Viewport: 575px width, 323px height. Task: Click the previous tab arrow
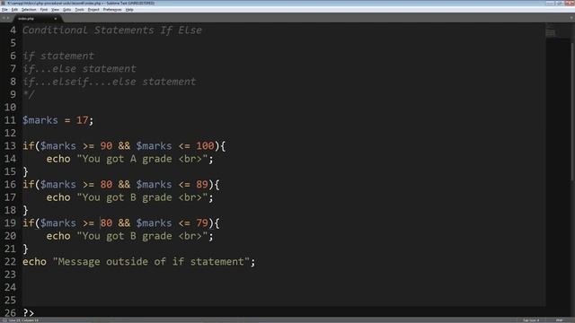pos(4,18)
